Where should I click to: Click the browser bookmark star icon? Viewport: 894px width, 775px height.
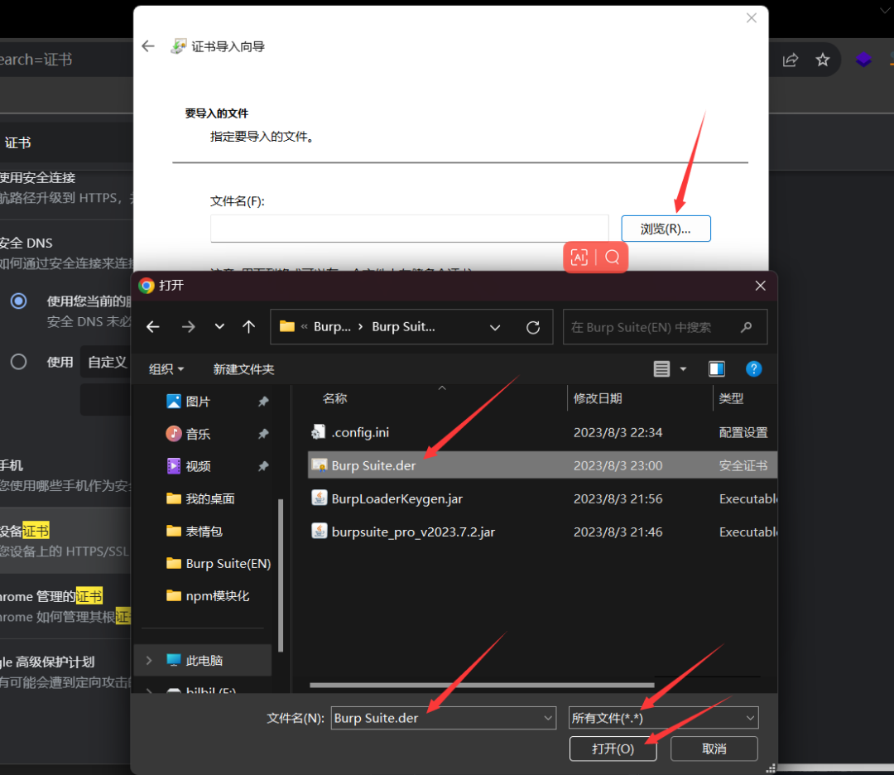[822, 60]
